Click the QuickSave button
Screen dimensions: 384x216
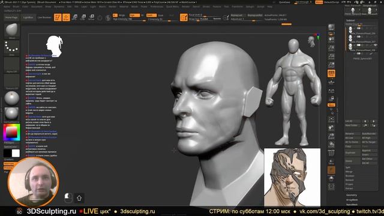click(284, 2)
